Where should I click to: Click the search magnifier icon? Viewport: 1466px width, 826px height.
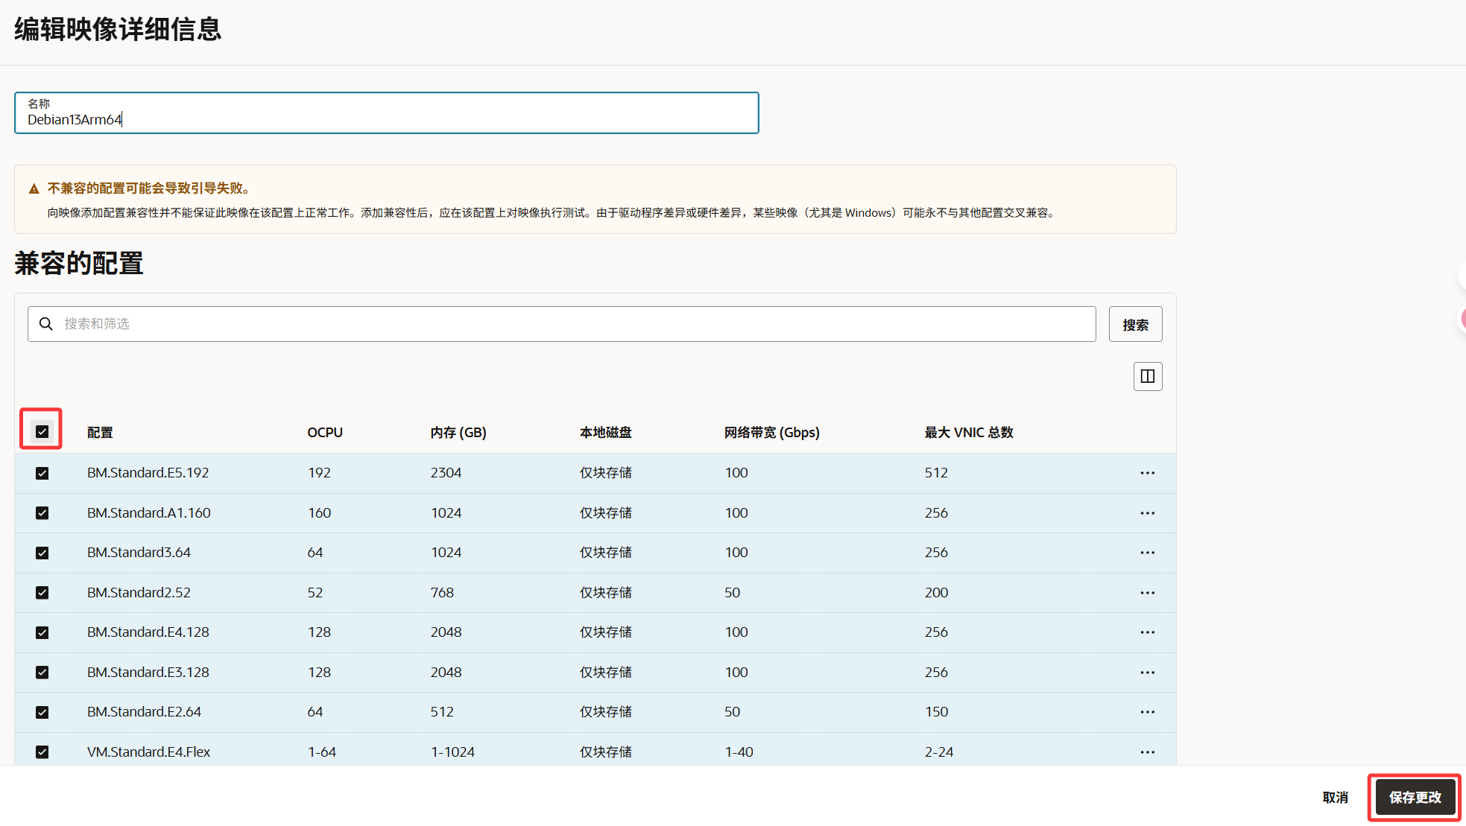pyautogui.click(x=46, y=324)
